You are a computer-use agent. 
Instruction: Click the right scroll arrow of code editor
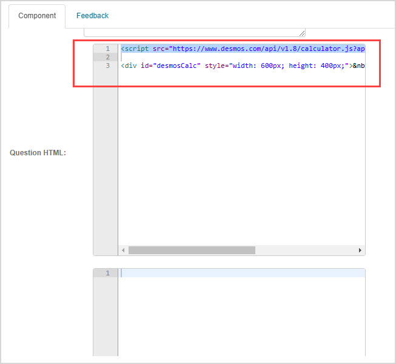pyautogui.click(x=360, y=250)
